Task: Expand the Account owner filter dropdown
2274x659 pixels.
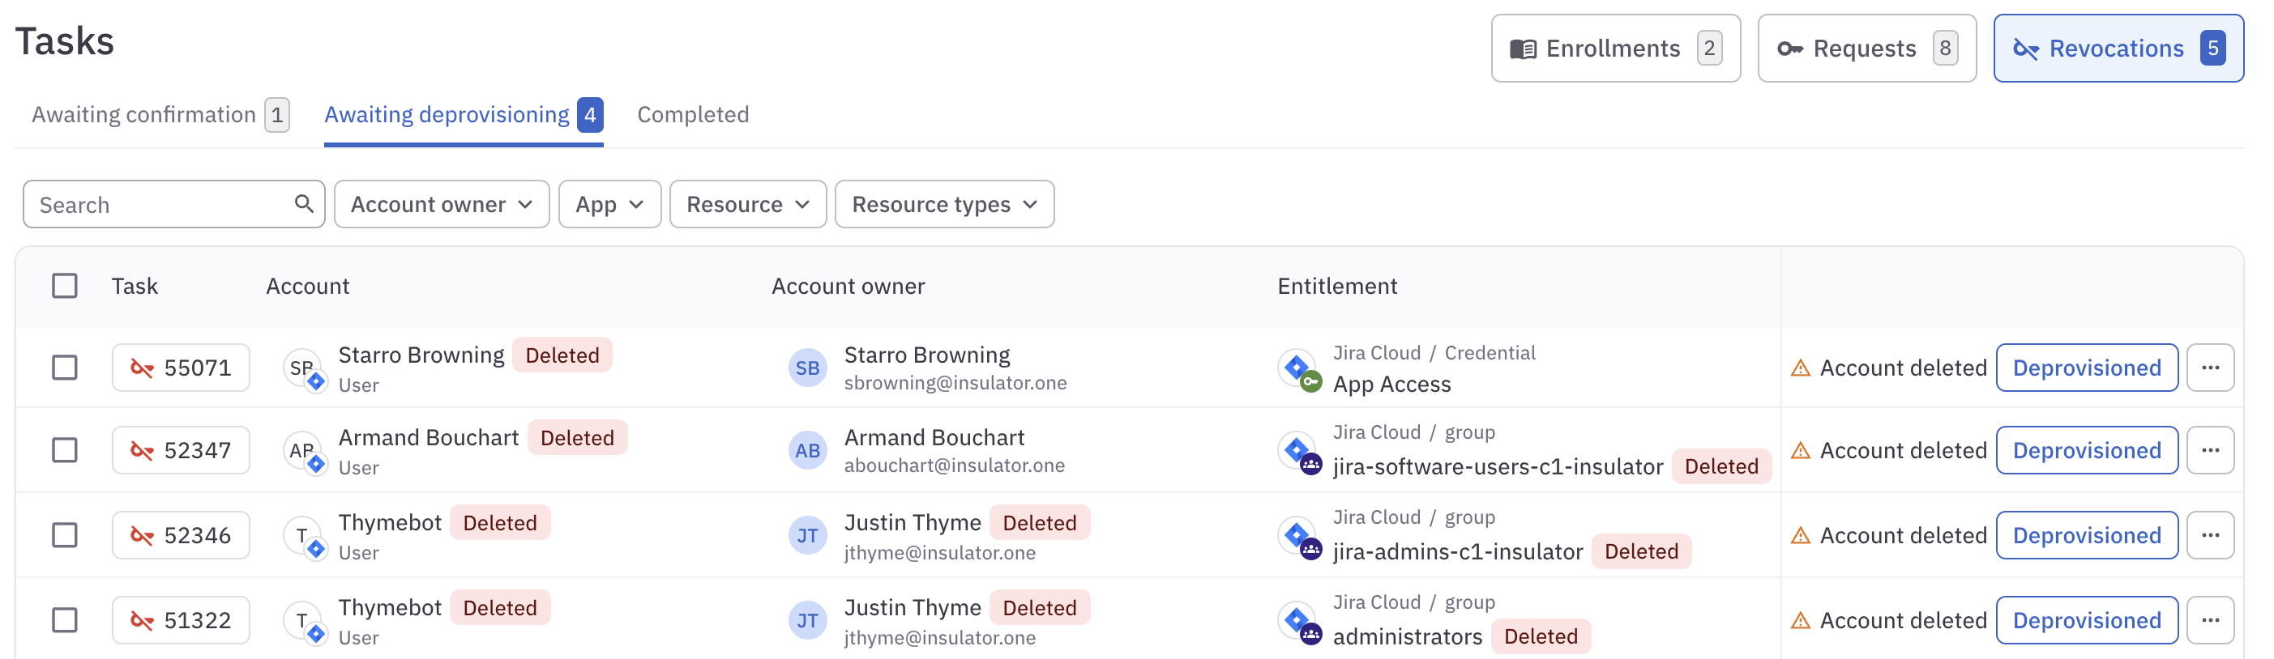Action: point(442,205)
